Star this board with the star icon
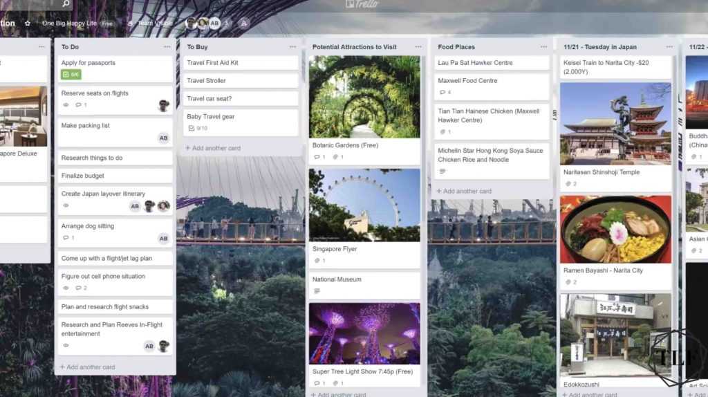Image resolution: width=708 pixels, height=397 pixels. tap(28, 23)
